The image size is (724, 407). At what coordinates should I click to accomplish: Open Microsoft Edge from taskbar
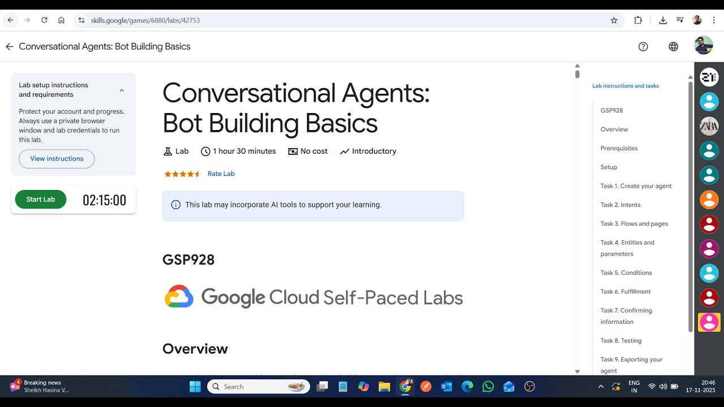pos(467,387)
